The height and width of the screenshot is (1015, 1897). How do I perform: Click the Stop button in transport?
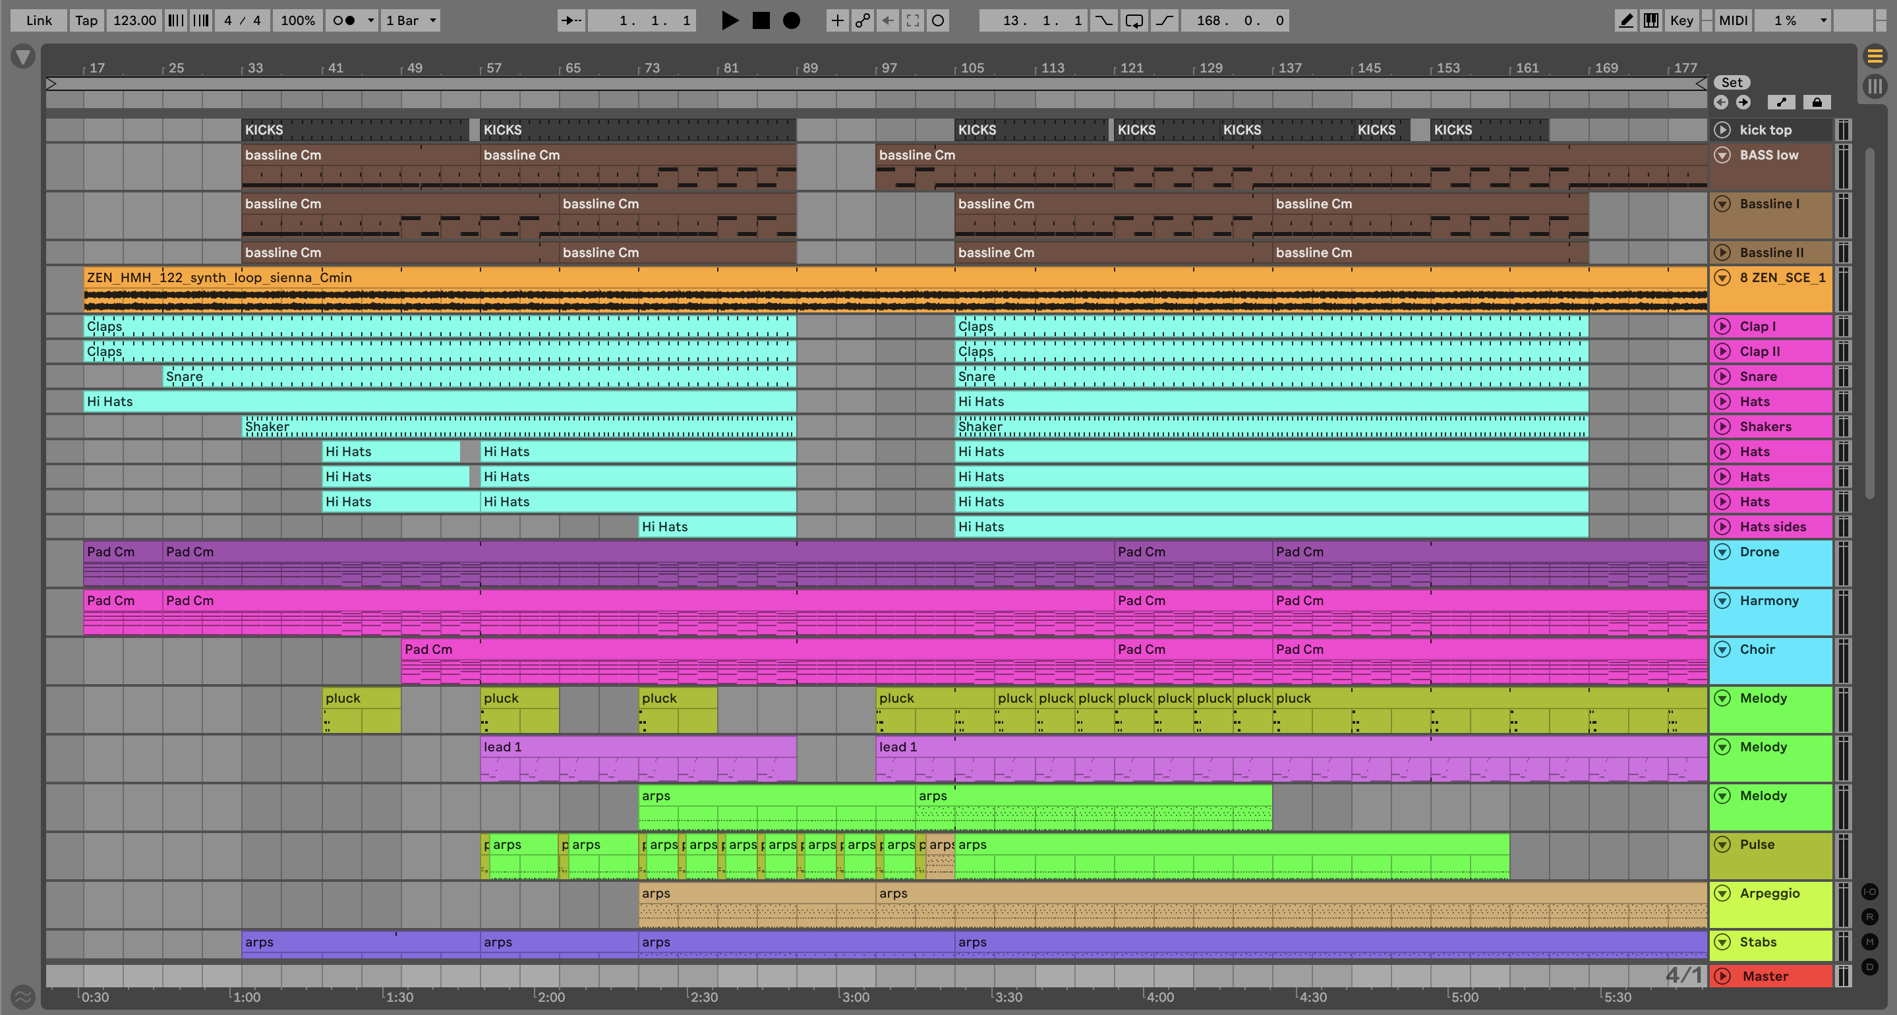[x=761, y=20]
